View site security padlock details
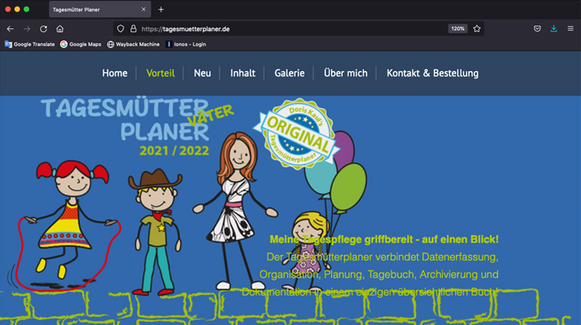Viewport: 581px width, 325px height. (133, 29)
